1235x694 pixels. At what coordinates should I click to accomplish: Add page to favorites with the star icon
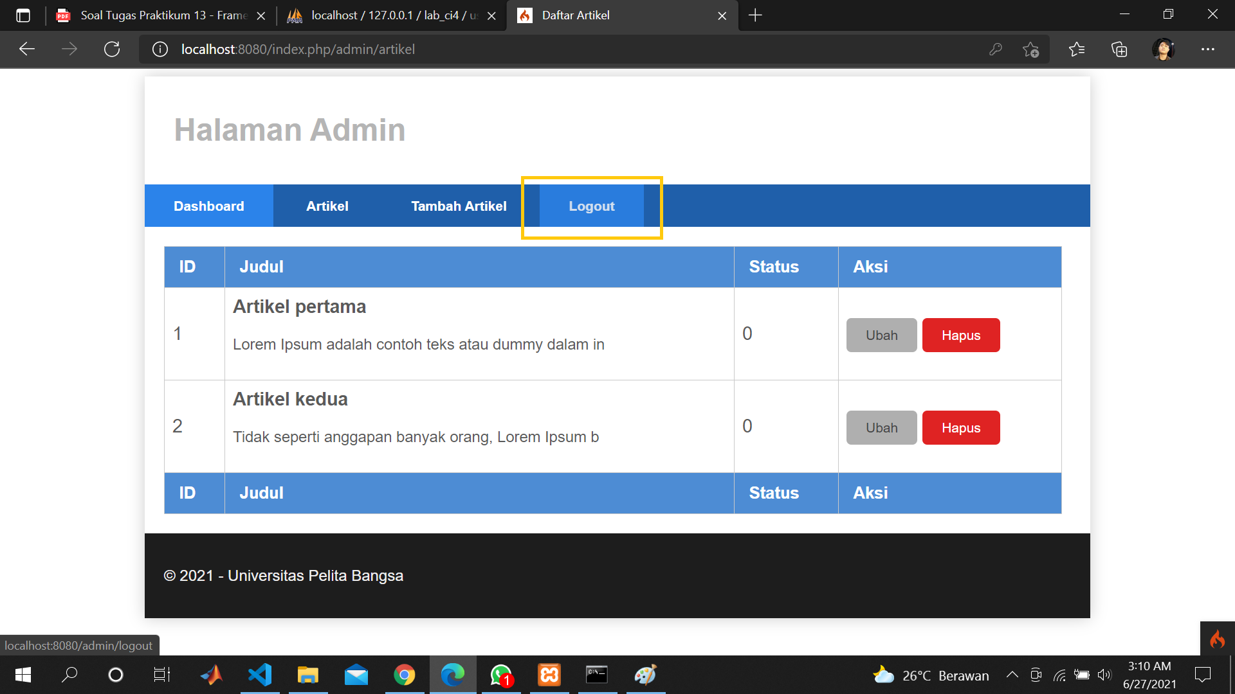point(1032,49)
